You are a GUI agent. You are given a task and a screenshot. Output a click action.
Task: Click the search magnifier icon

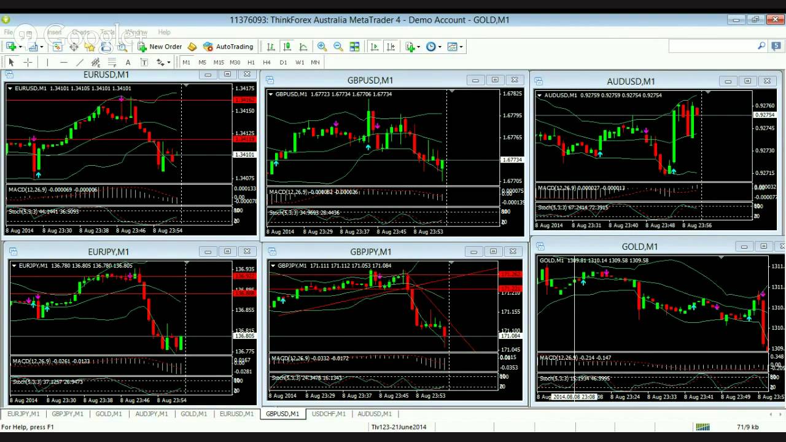click(761, 46)
